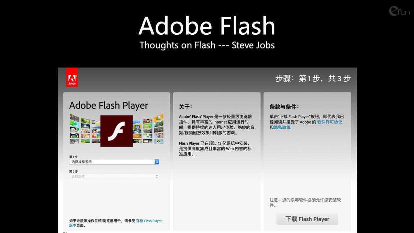Select the right photo collage beside Flash logo

pyautogui.click(x=148, y=129)
